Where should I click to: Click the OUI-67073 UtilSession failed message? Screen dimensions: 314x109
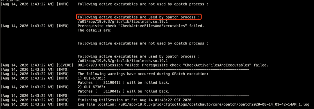(x=173, y=65)
